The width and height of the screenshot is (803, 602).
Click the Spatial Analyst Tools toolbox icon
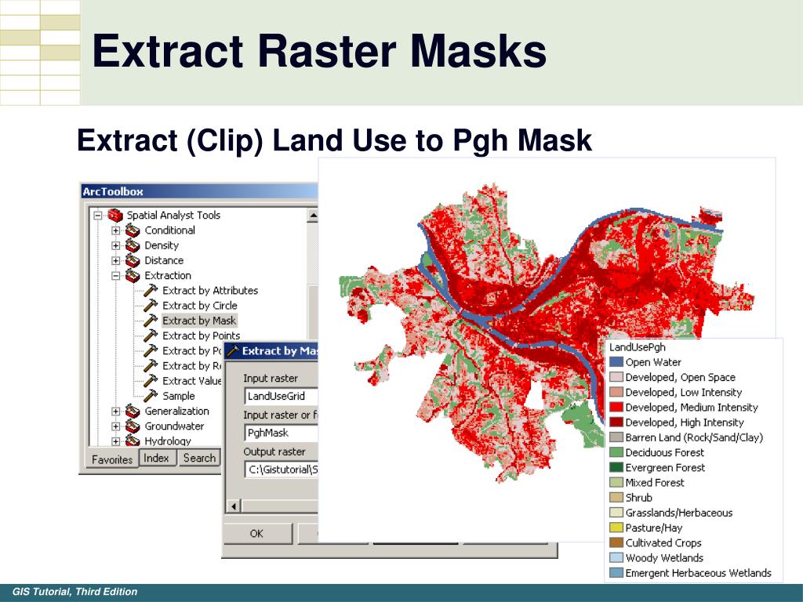point(115,215)
